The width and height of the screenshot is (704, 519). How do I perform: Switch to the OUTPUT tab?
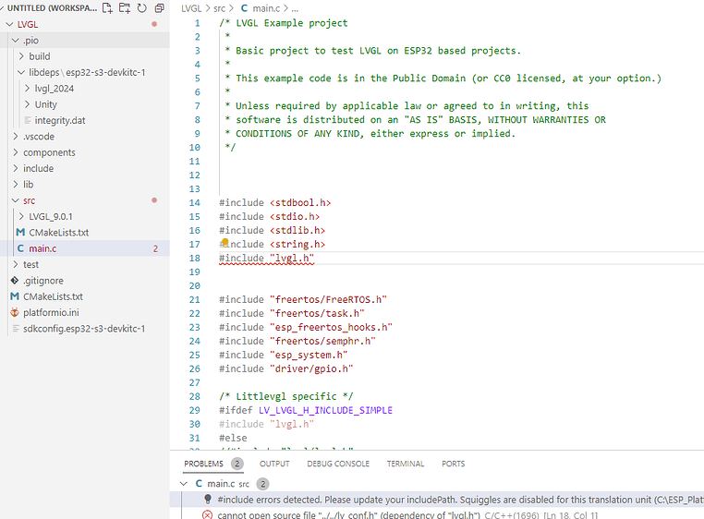(274, 464)
